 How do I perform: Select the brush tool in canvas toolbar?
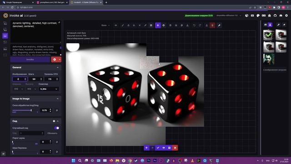click(122, 26)
